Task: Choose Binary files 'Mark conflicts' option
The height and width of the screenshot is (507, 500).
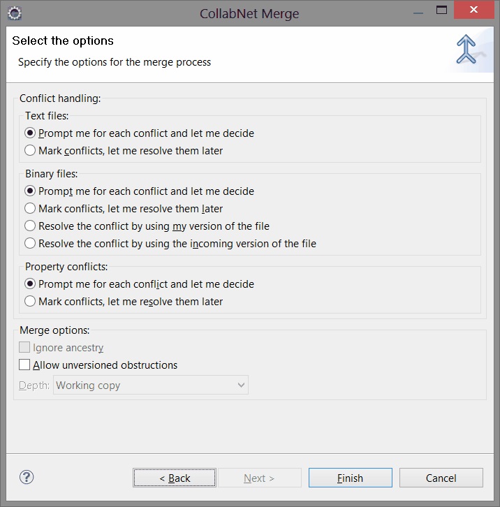Action: click(30, 209)
